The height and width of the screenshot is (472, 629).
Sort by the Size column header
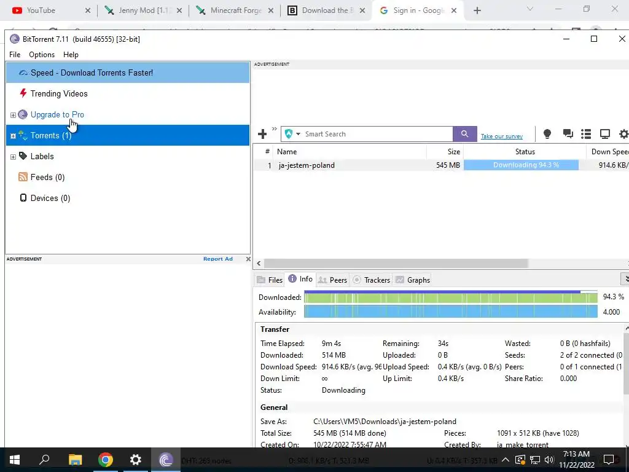coord(445,152)
